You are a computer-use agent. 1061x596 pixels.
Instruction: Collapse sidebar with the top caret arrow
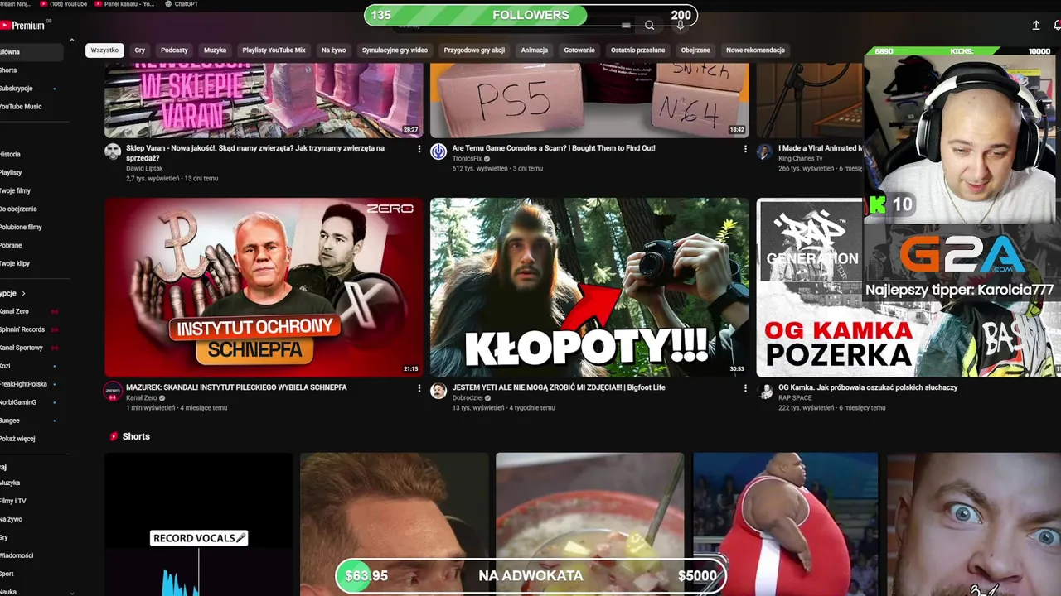[x=71, y=40]
